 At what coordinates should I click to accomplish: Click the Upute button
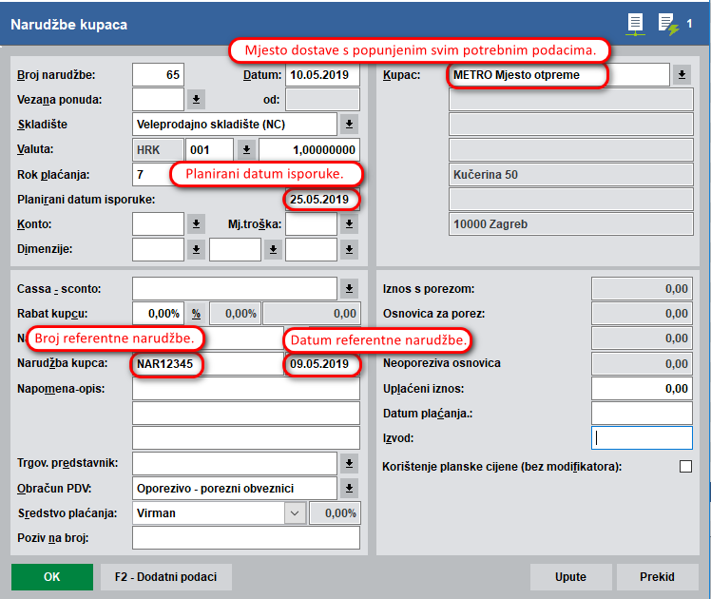pyautogui.click(x=570, y=577)
